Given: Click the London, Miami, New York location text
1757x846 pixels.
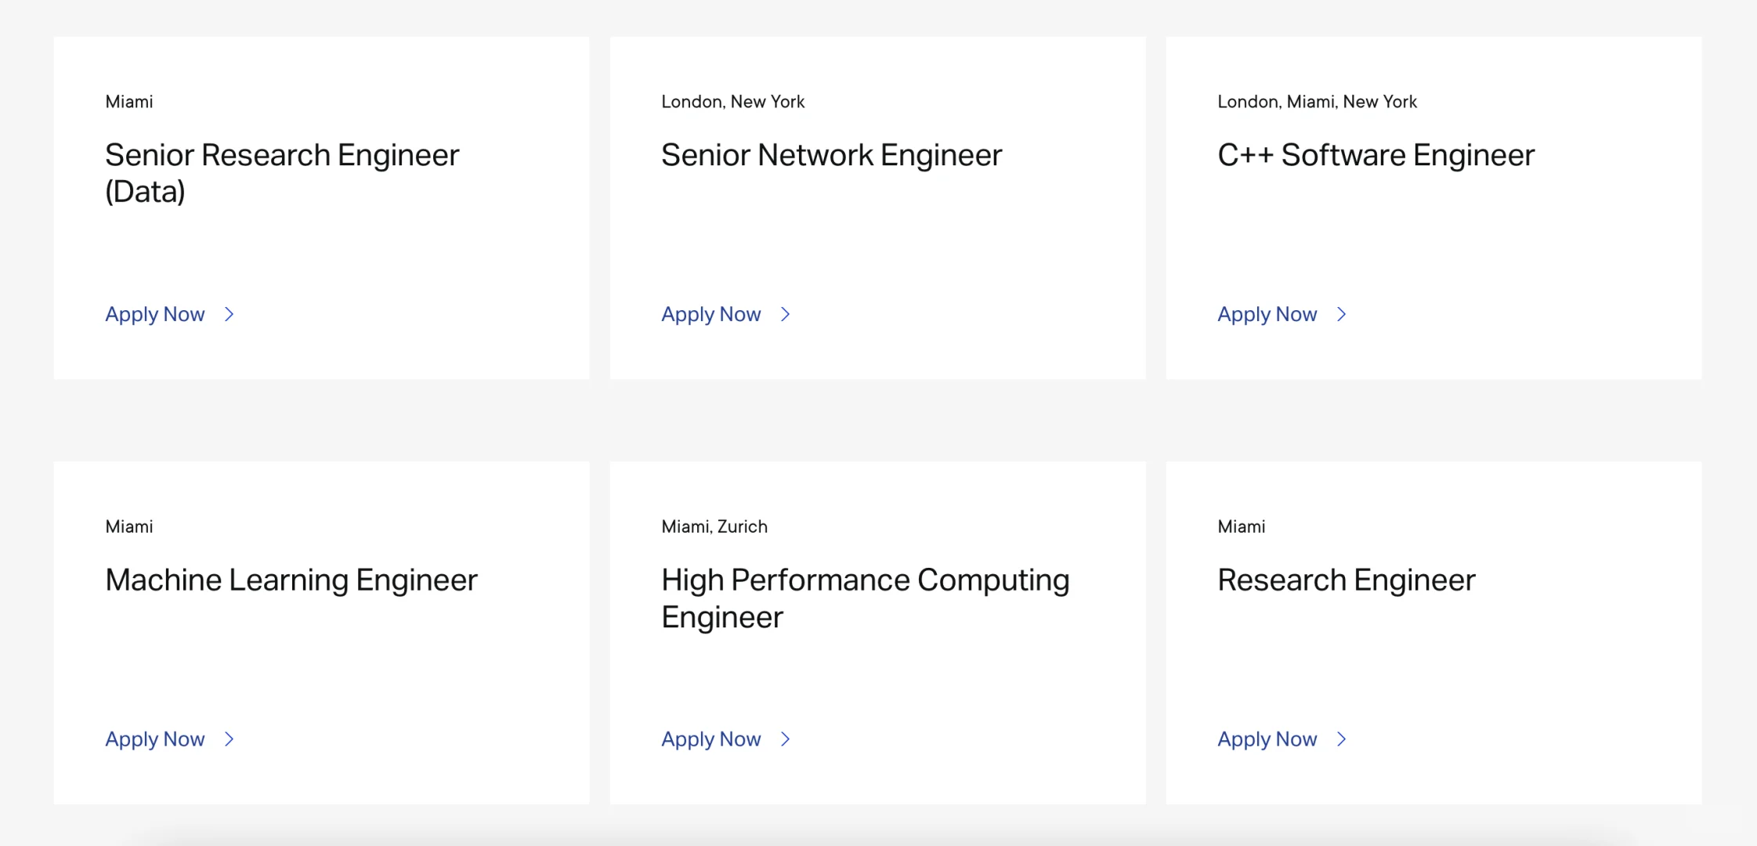Looking at the screenshot, I should point(1317,102).
